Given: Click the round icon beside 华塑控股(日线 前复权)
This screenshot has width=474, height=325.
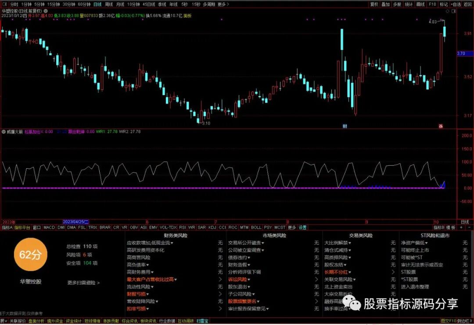Looking at the screenshot, I should pyautogui.click(x=46, y=11).
